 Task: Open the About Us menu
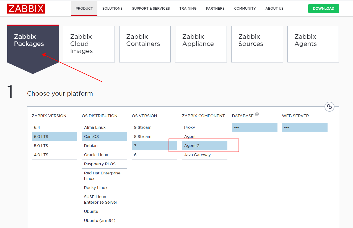point(274,9)
